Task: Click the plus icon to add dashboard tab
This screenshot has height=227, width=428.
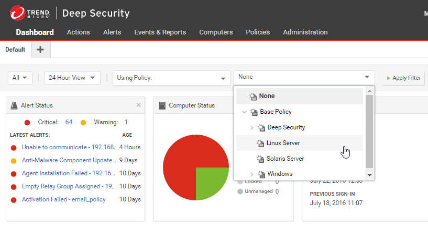Action: (x=40, y=50)
